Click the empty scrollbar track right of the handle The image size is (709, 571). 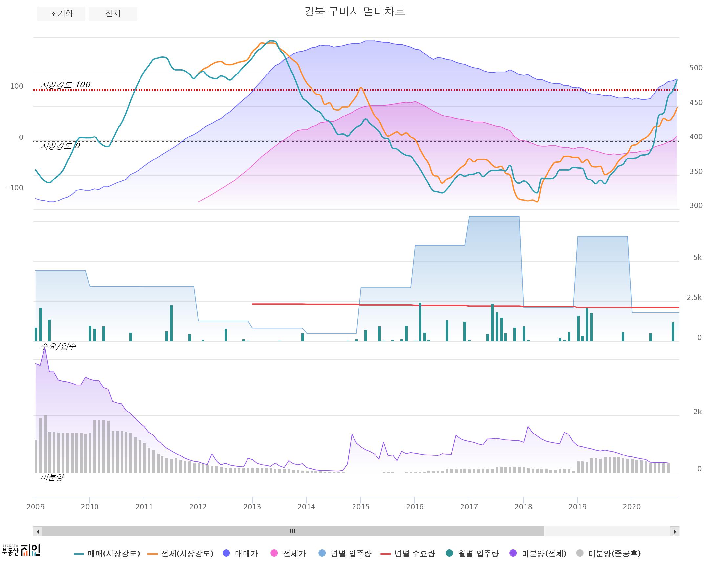click(607, 531)
